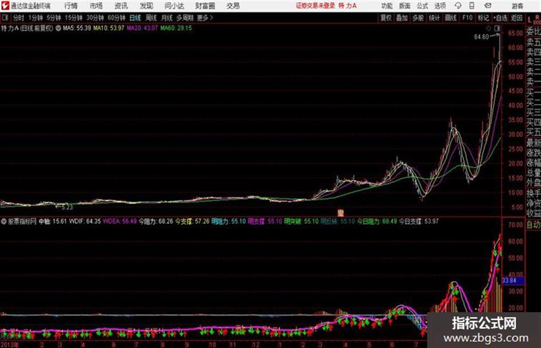Click the WDIF: 64.35 indicator value

coord(85,221)
